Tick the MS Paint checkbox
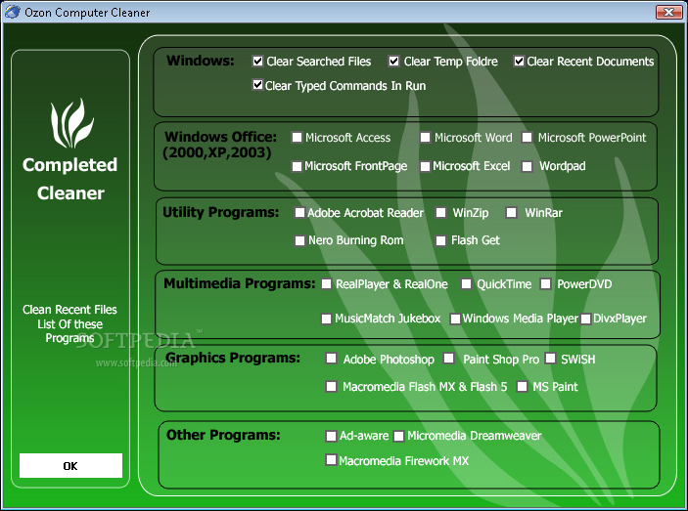 (x=522, y=387)
